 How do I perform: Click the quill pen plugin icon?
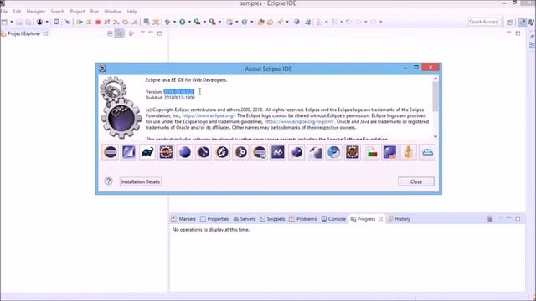tap(315, 152)
